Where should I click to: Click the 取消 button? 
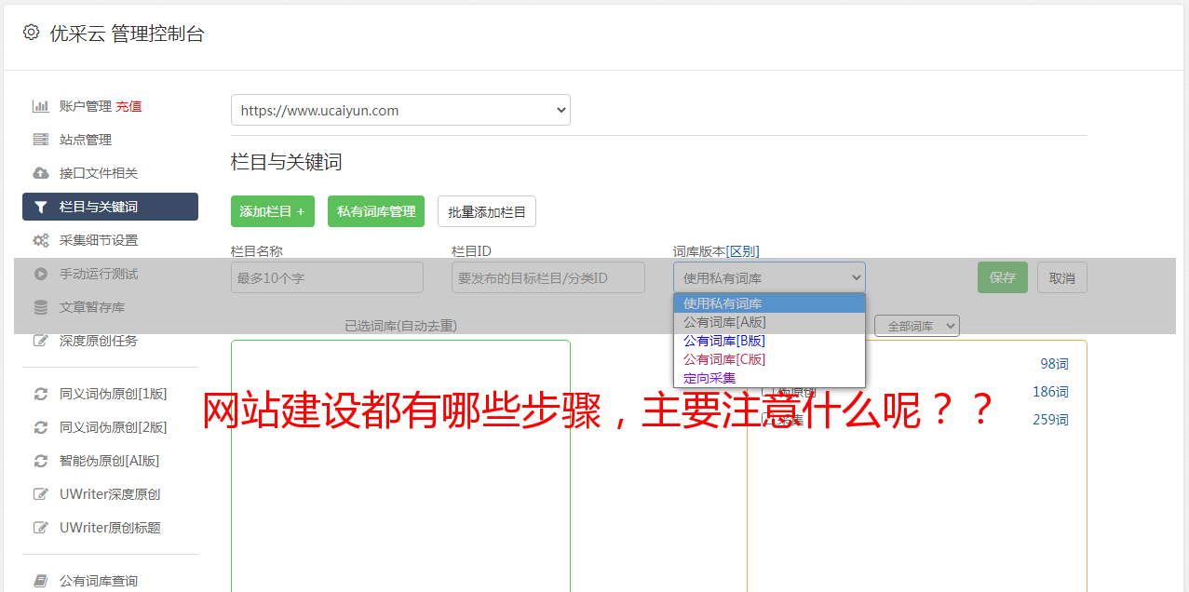pyautogui.click(x=1062, y=277)
